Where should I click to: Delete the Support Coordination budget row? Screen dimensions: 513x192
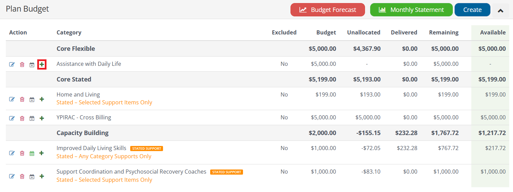click(x=22, y=176)
